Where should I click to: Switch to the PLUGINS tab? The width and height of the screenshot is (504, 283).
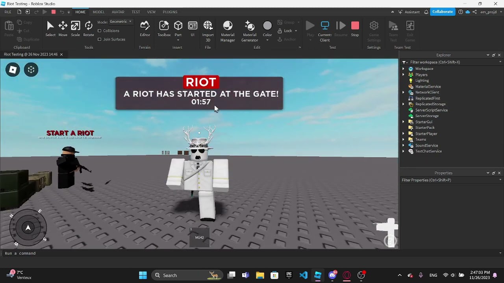point(170,12)
